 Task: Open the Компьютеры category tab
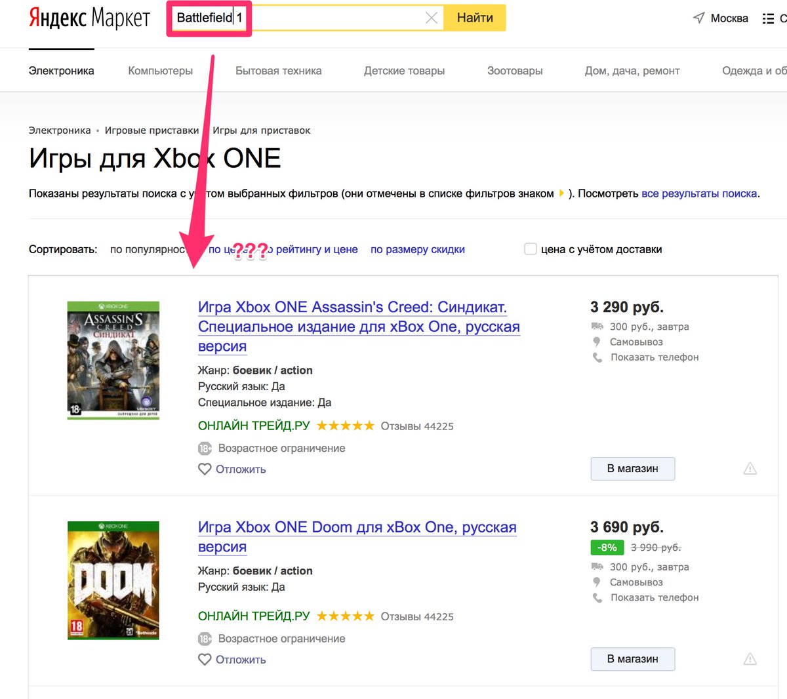click(x=161, y=71)
